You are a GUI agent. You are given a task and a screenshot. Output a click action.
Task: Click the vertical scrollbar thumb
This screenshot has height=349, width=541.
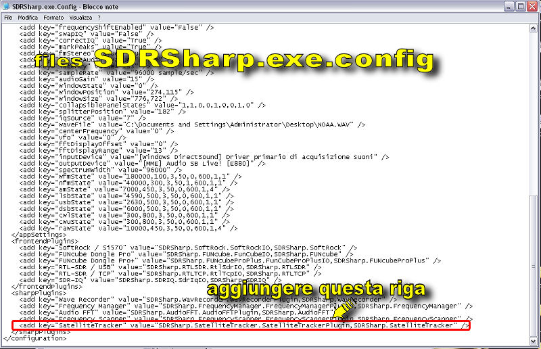(533, 266)
